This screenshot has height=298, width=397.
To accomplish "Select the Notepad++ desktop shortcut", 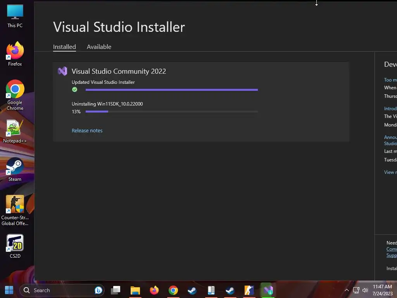I will pos(15,131).
